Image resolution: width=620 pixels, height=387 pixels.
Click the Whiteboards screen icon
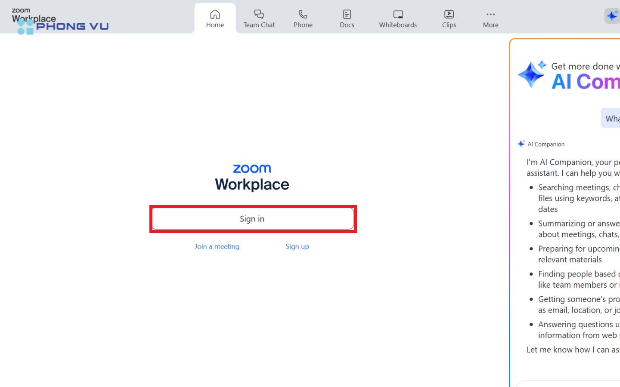(x=398, y=14)
